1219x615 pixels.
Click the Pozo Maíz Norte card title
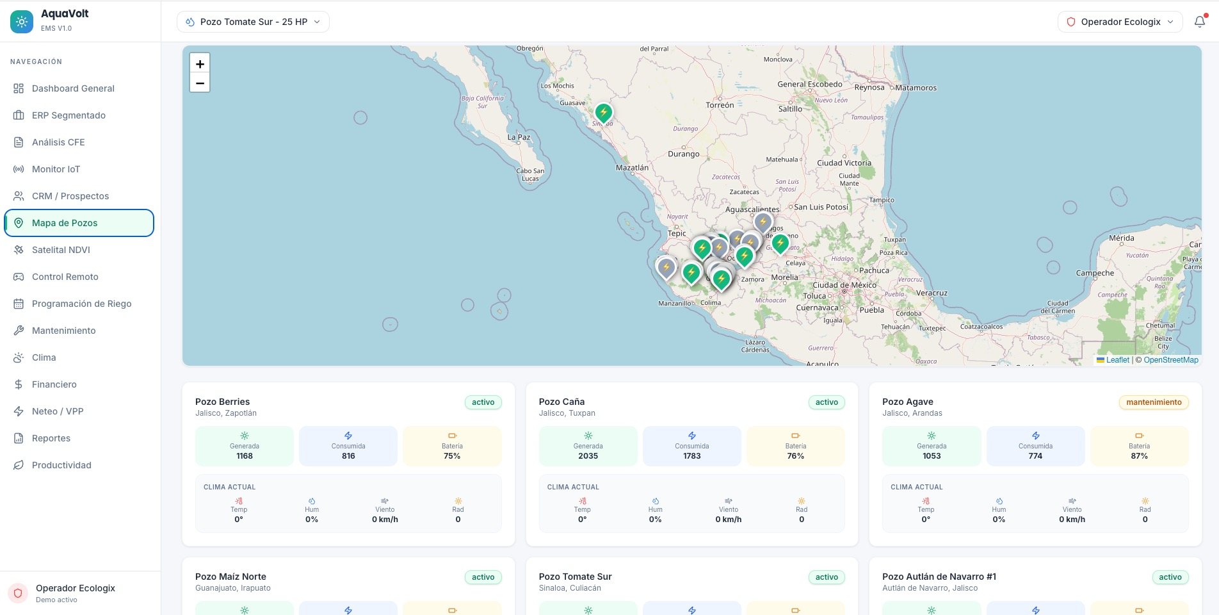click(230, 577)
